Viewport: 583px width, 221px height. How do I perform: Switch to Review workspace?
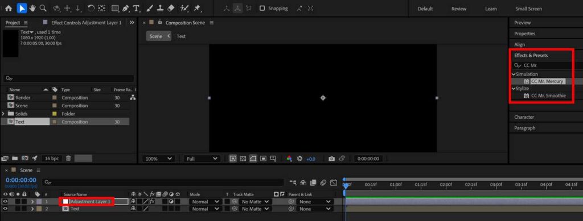tap(459, 9)
